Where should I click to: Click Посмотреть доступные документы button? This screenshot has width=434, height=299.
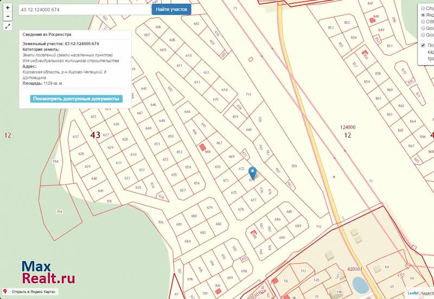(76, 99)
